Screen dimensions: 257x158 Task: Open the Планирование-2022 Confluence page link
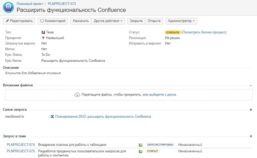tap(103, 116)
